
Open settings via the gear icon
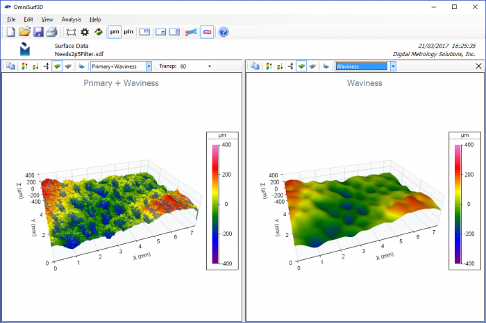click(85, 32)
